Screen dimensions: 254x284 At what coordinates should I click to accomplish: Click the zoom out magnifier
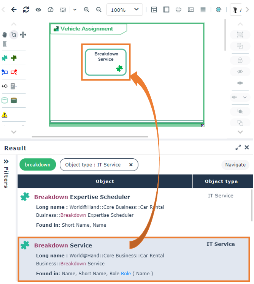click(x=99, y=9)
